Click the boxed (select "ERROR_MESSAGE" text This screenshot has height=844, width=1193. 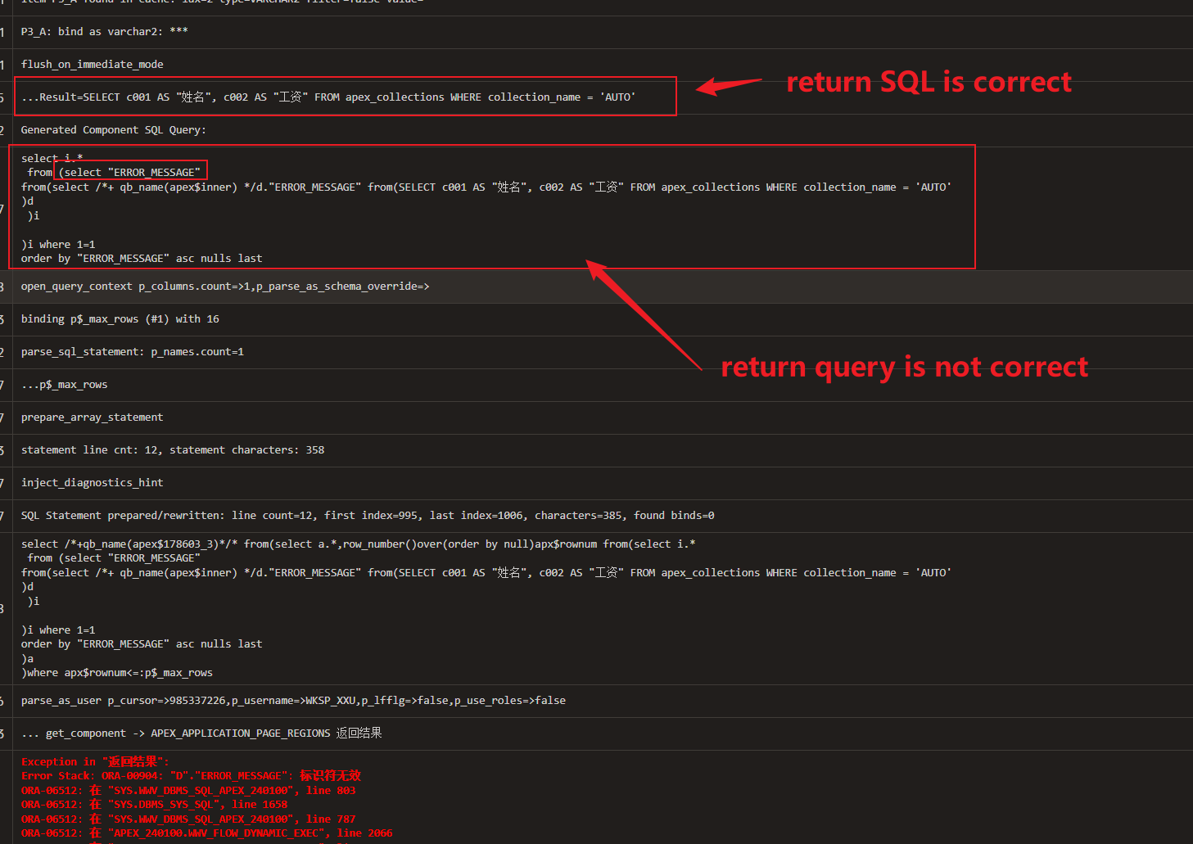tap(130, 173)
